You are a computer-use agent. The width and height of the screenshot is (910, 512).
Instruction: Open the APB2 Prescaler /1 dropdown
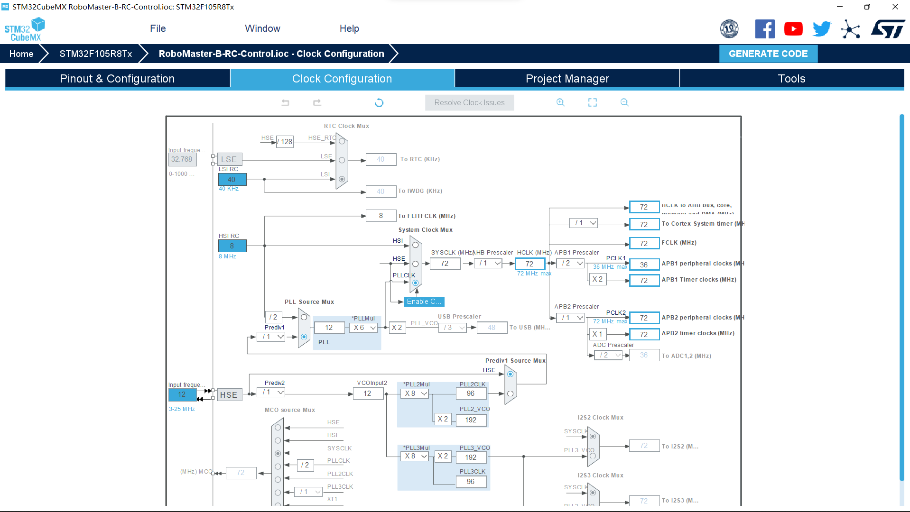tap(571, 318)
